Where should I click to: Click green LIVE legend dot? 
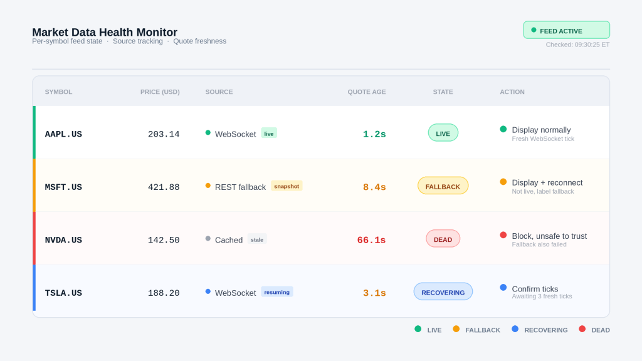point(418,329)
